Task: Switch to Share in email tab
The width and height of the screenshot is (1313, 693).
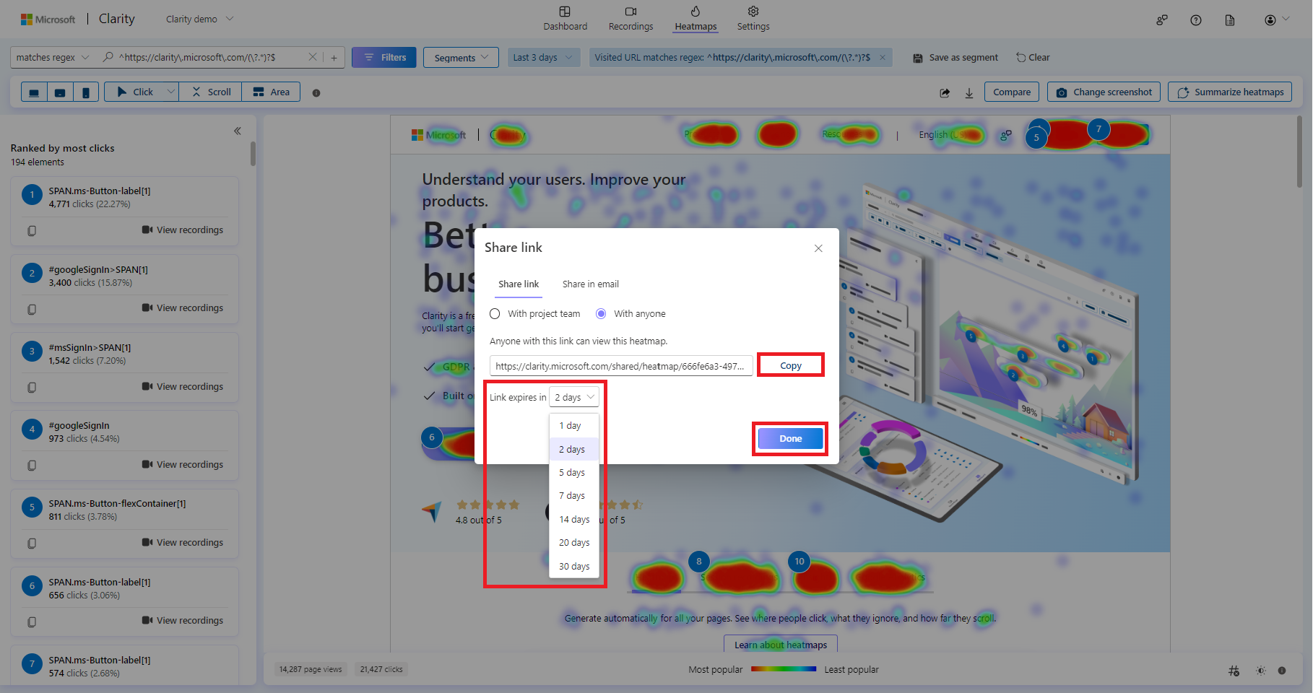Action: 591,284
